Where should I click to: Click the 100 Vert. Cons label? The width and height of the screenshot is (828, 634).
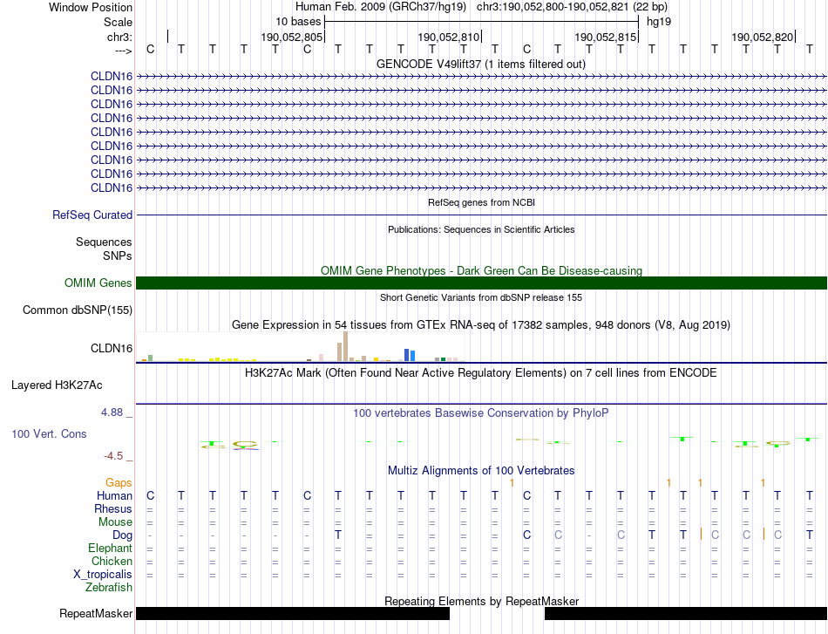pos(49,433)
